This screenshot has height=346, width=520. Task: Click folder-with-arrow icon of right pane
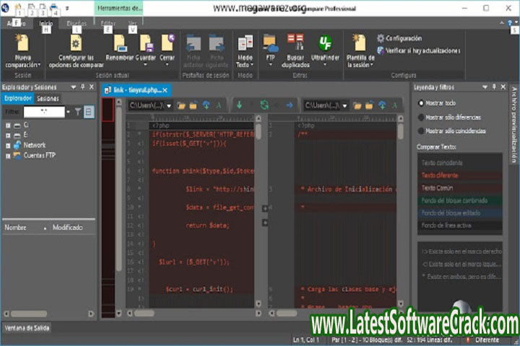(x=369, y=106)
